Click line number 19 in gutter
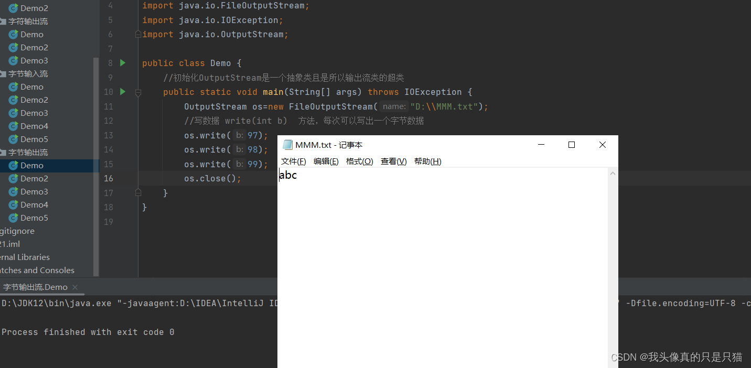The height and width of the screenshot is (368, 751). coord(108,222)
